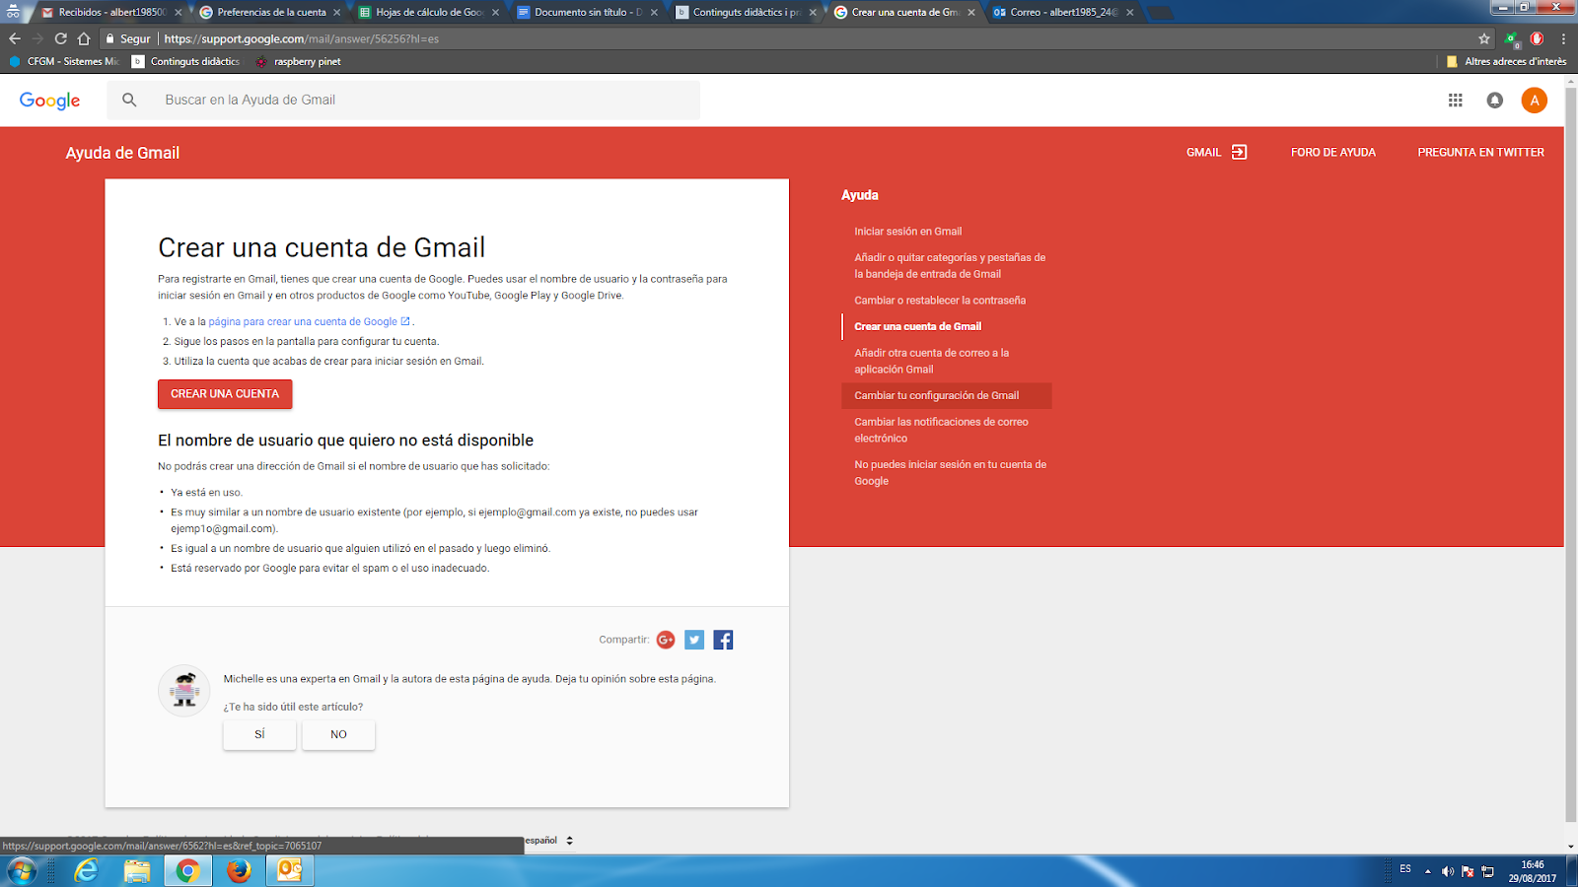
Task: Click the Google logo
Action: click(49, 101)
